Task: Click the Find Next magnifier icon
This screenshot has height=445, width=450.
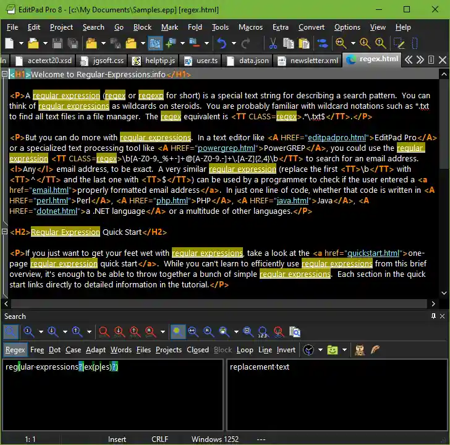Action: click(53, 332)
